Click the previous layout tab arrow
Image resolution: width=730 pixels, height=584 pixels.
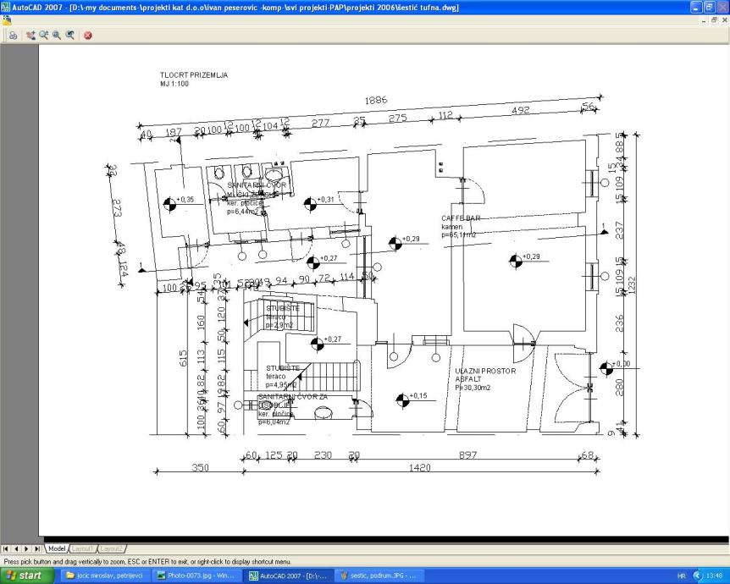pos(16,548)
